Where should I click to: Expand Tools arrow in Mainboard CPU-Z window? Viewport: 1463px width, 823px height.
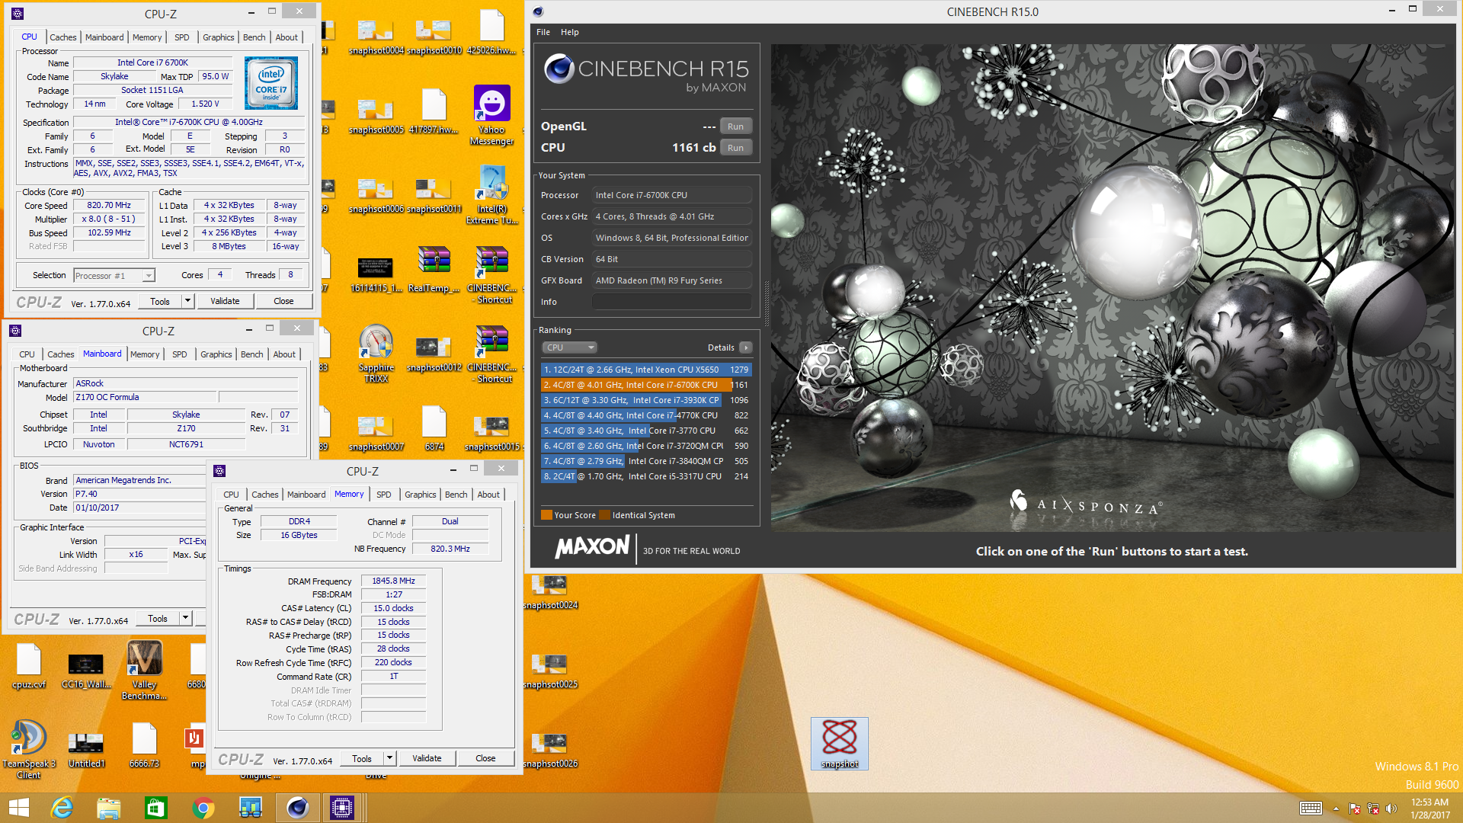(185, 618)
